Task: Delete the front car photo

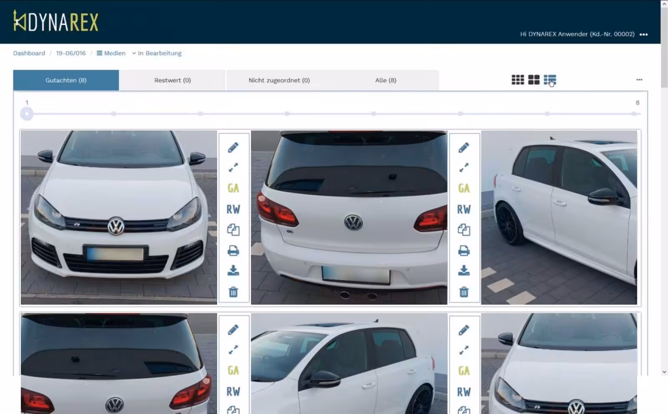Action: pos(233,292)
